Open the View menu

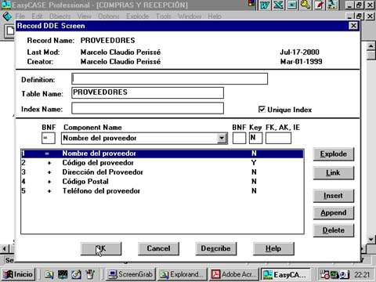(85, 16)
